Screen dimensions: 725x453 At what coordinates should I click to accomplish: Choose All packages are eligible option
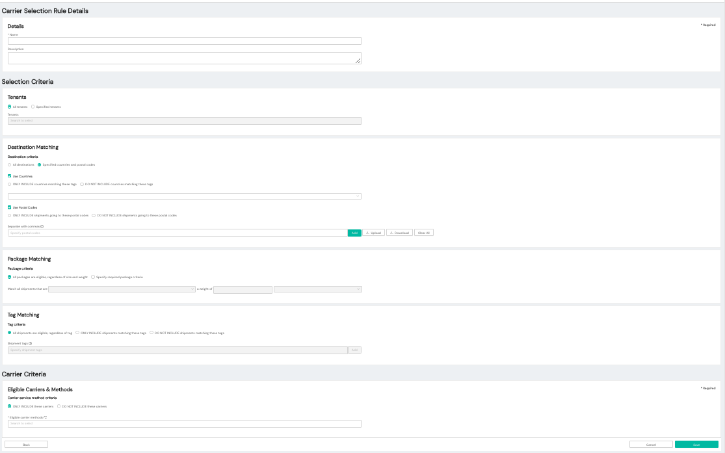(9, 277)
